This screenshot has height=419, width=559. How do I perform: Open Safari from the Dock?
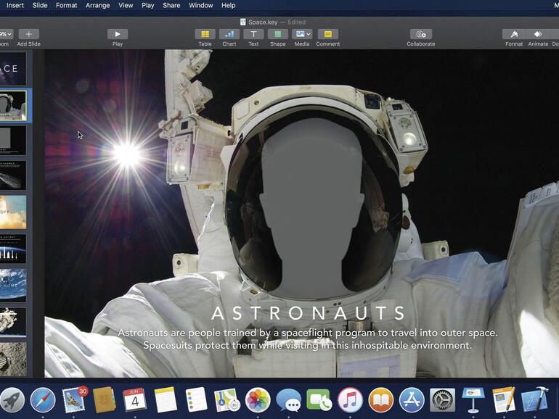pyautogui.click(x=43, y=399)
